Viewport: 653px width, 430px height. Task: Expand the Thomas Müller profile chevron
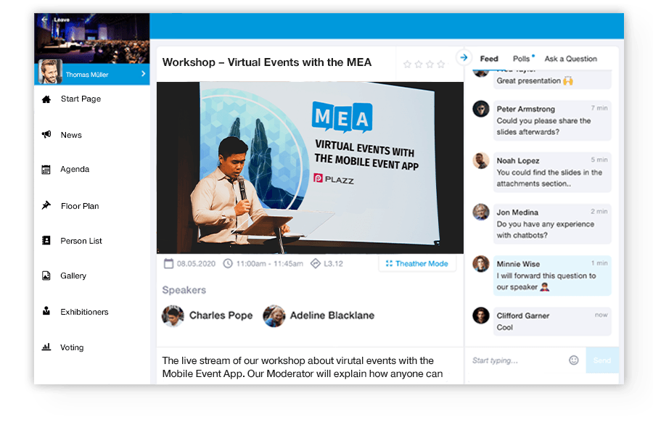143,74
